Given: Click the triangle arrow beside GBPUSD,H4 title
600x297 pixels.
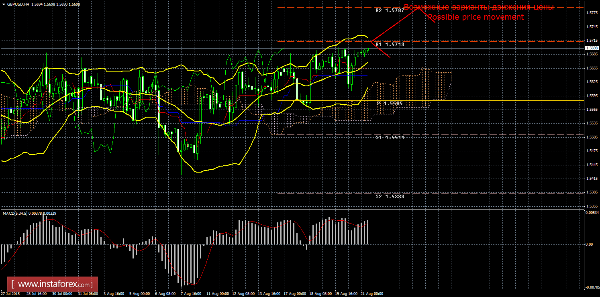Looking at the screenshot, I should [x=4, y=5].
